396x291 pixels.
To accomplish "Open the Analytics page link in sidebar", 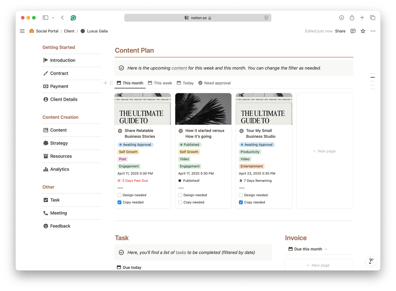I will coord(59,169).
